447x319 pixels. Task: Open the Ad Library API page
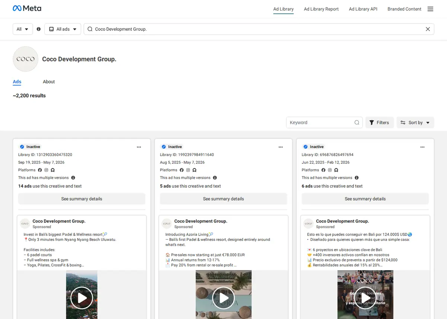363,9
